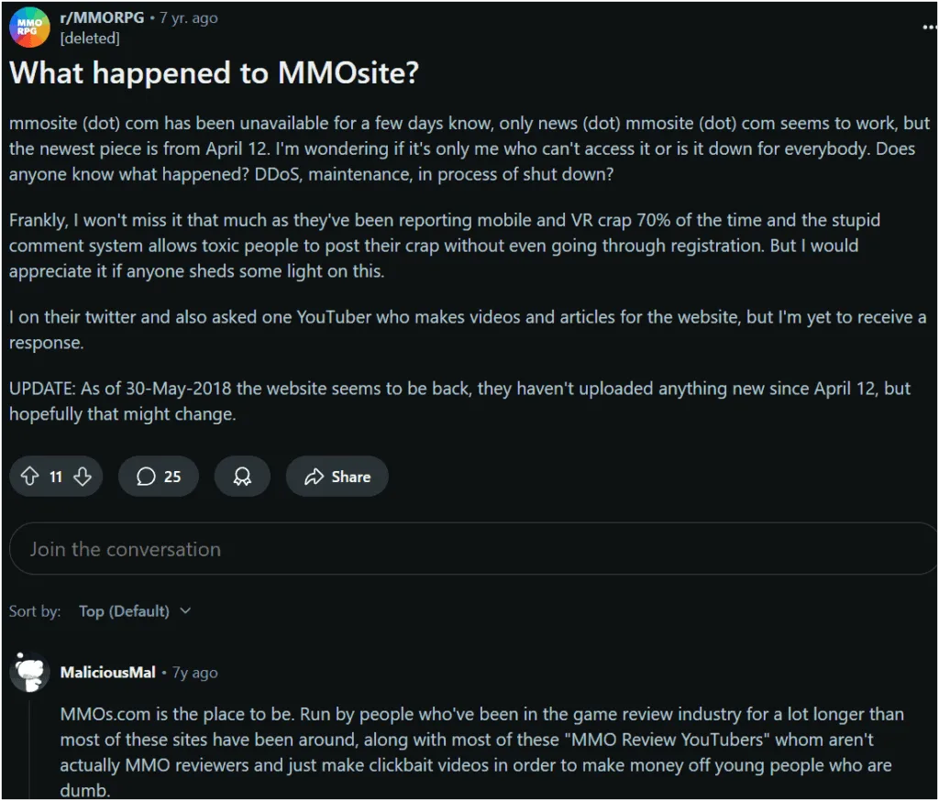This screenshot has height=801, width=939.
Task: Click the r/MMORPG community avatar
Action: (x=29, y=27)
